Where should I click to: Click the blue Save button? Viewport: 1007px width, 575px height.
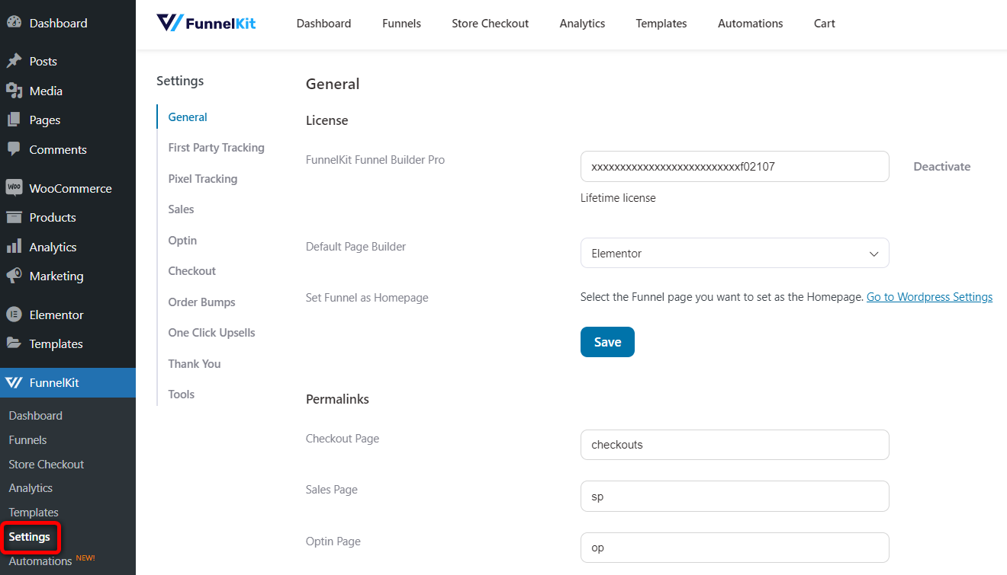click(607, 342)
